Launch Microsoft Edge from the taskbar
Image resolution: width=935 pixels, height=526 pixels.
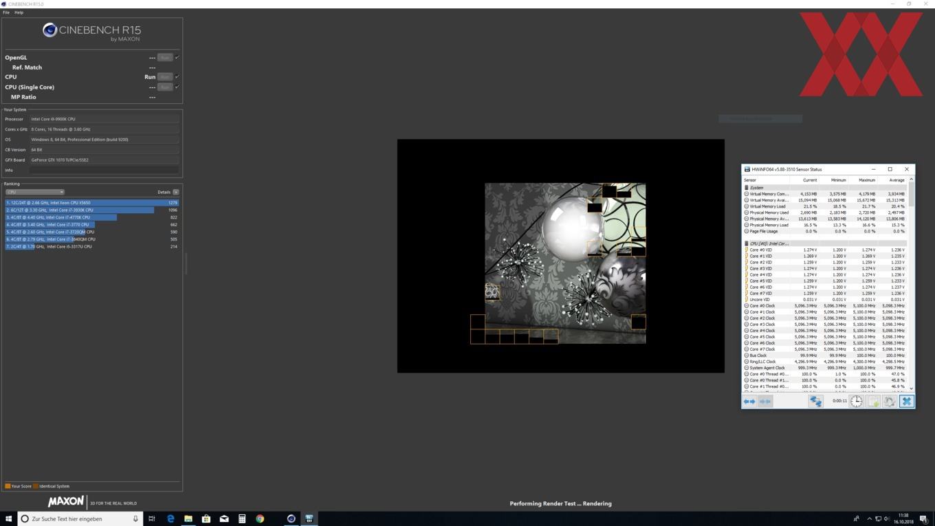[x=170, y=518]
